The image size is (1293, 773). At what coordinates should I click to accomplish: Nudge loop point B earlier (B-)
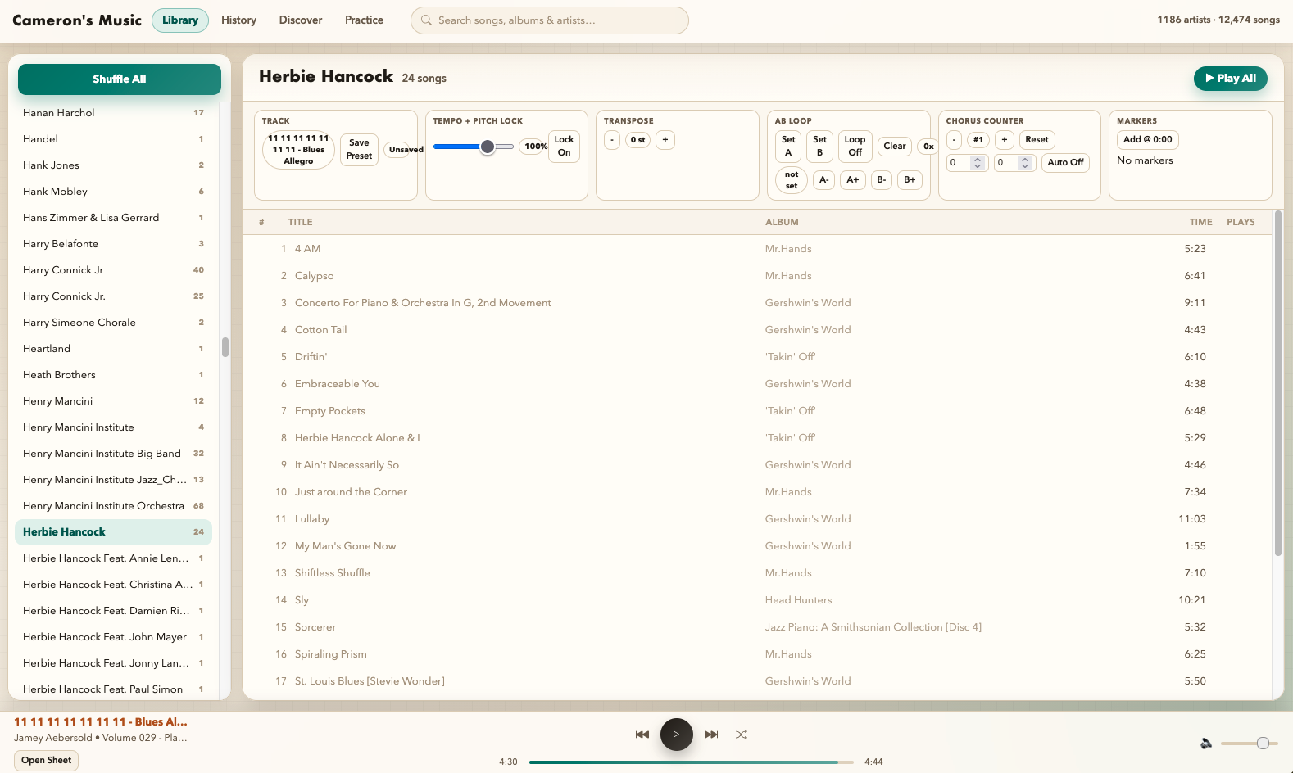tap(882, 180)
